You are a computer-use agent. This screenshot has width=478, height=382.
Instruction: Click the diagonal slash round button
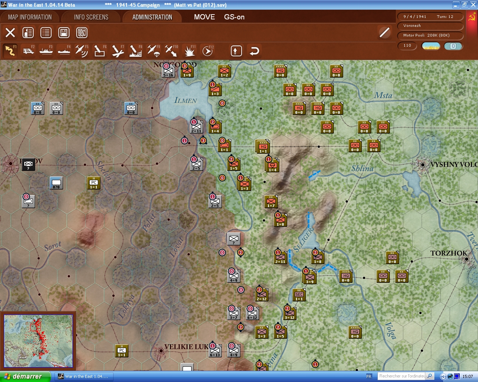(384, 33)
